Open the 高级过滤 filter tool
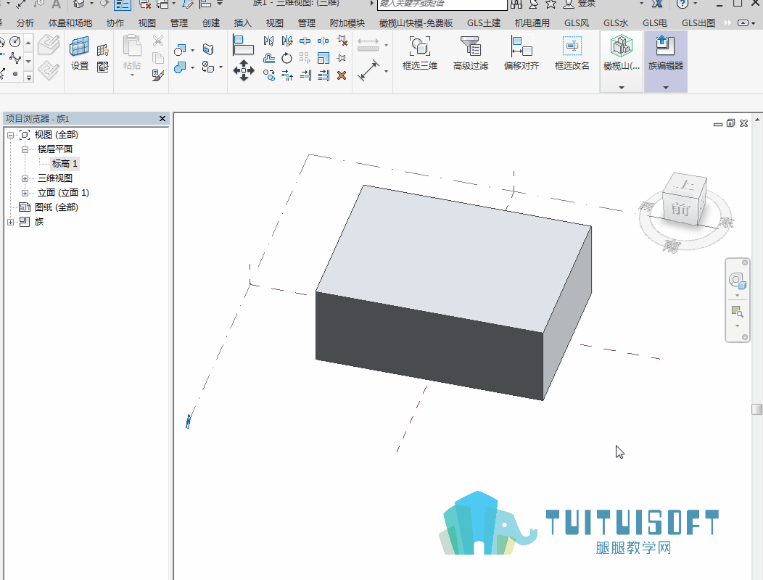763x580 pixels. pos(471,54)
